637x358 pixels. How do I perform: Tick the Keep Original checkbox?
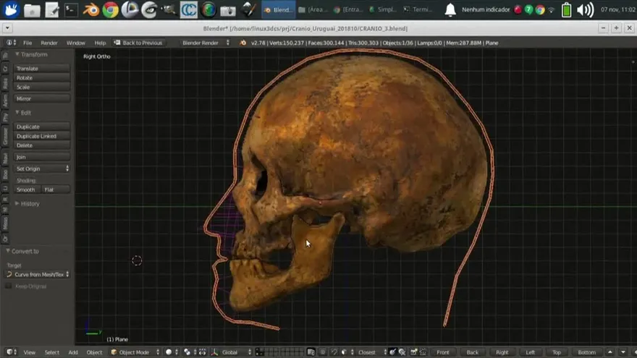[x=9, y=286]
